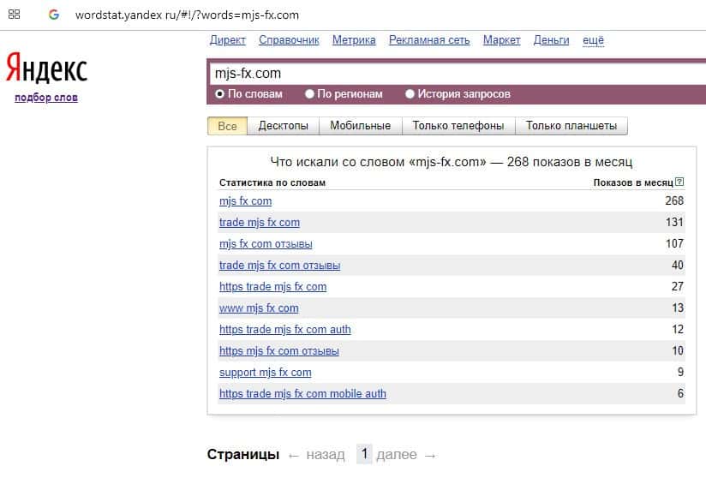Expand the ещё menu link
Viewport: 706px width, 496px height.
pyautogui.click(x=593, y=40)
